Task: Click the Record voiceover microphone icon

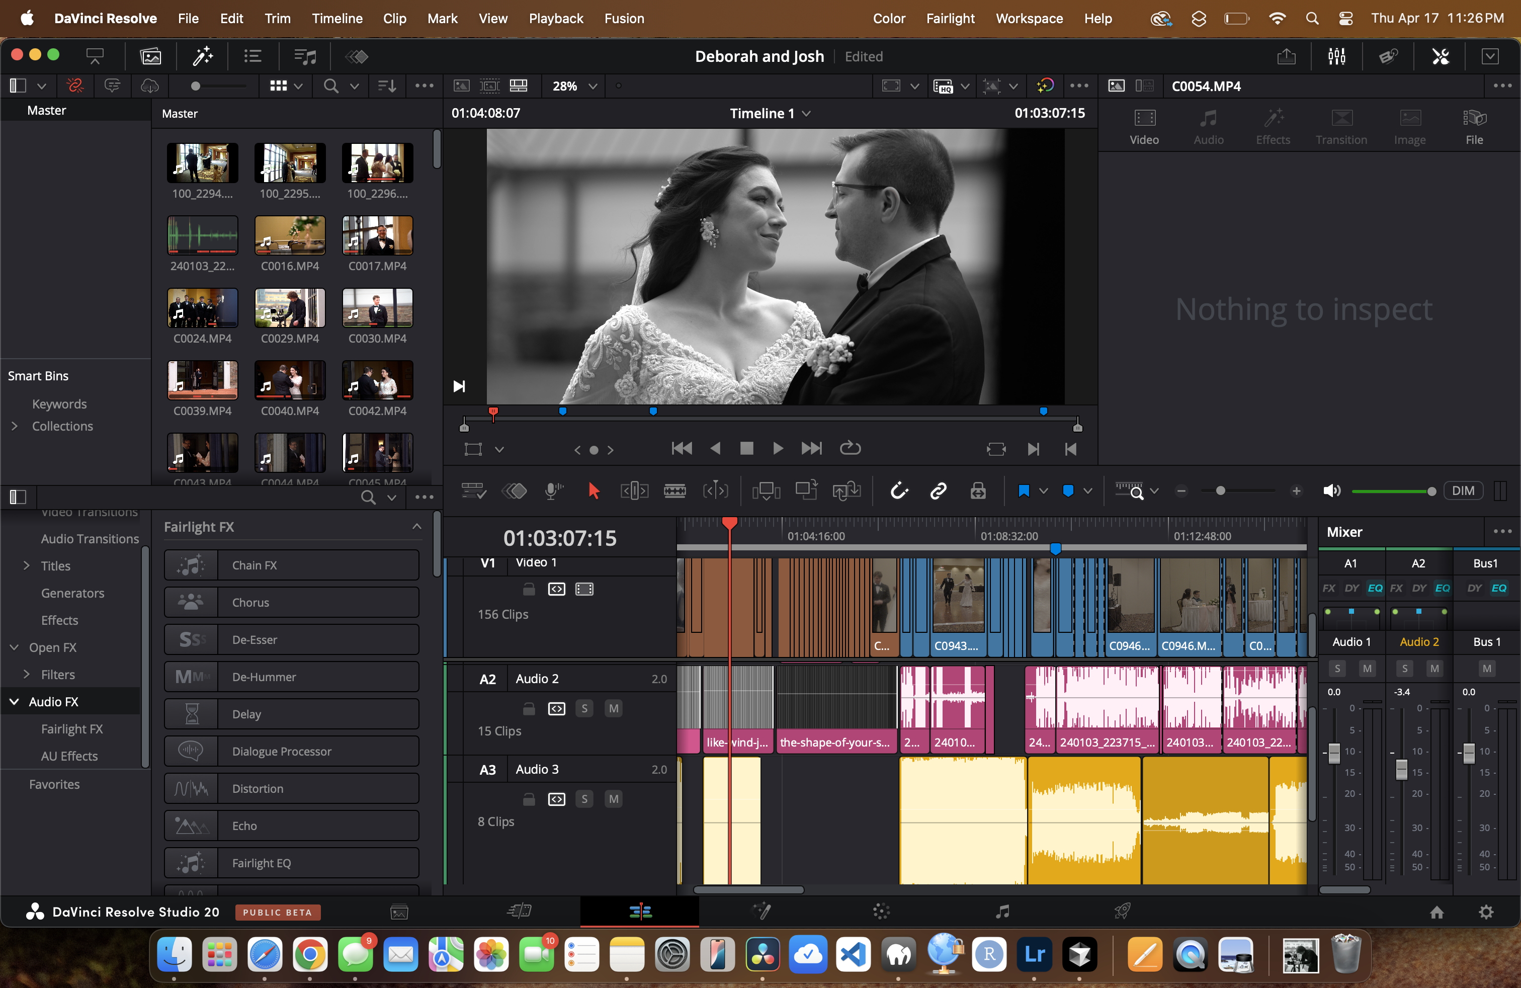Action: 553,491
